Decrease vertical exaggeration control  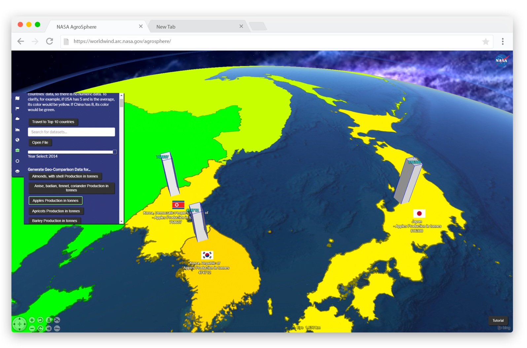coord(57,328)
